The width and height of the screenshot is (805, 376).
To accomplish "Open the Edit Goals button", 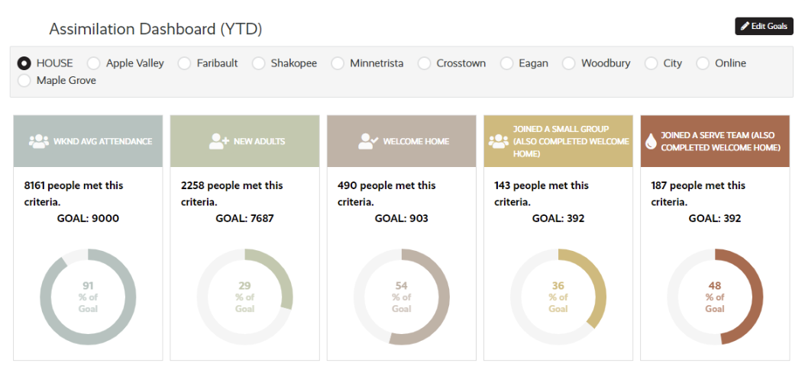I will coord(764,26).
